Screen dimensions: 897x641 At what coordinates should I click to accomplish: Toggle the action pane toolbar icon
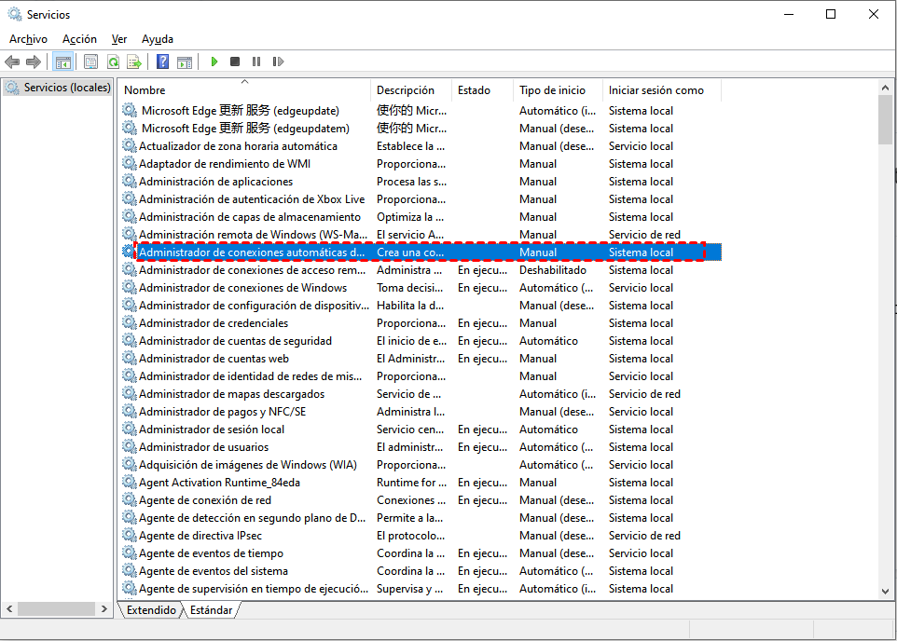[185, 61]
